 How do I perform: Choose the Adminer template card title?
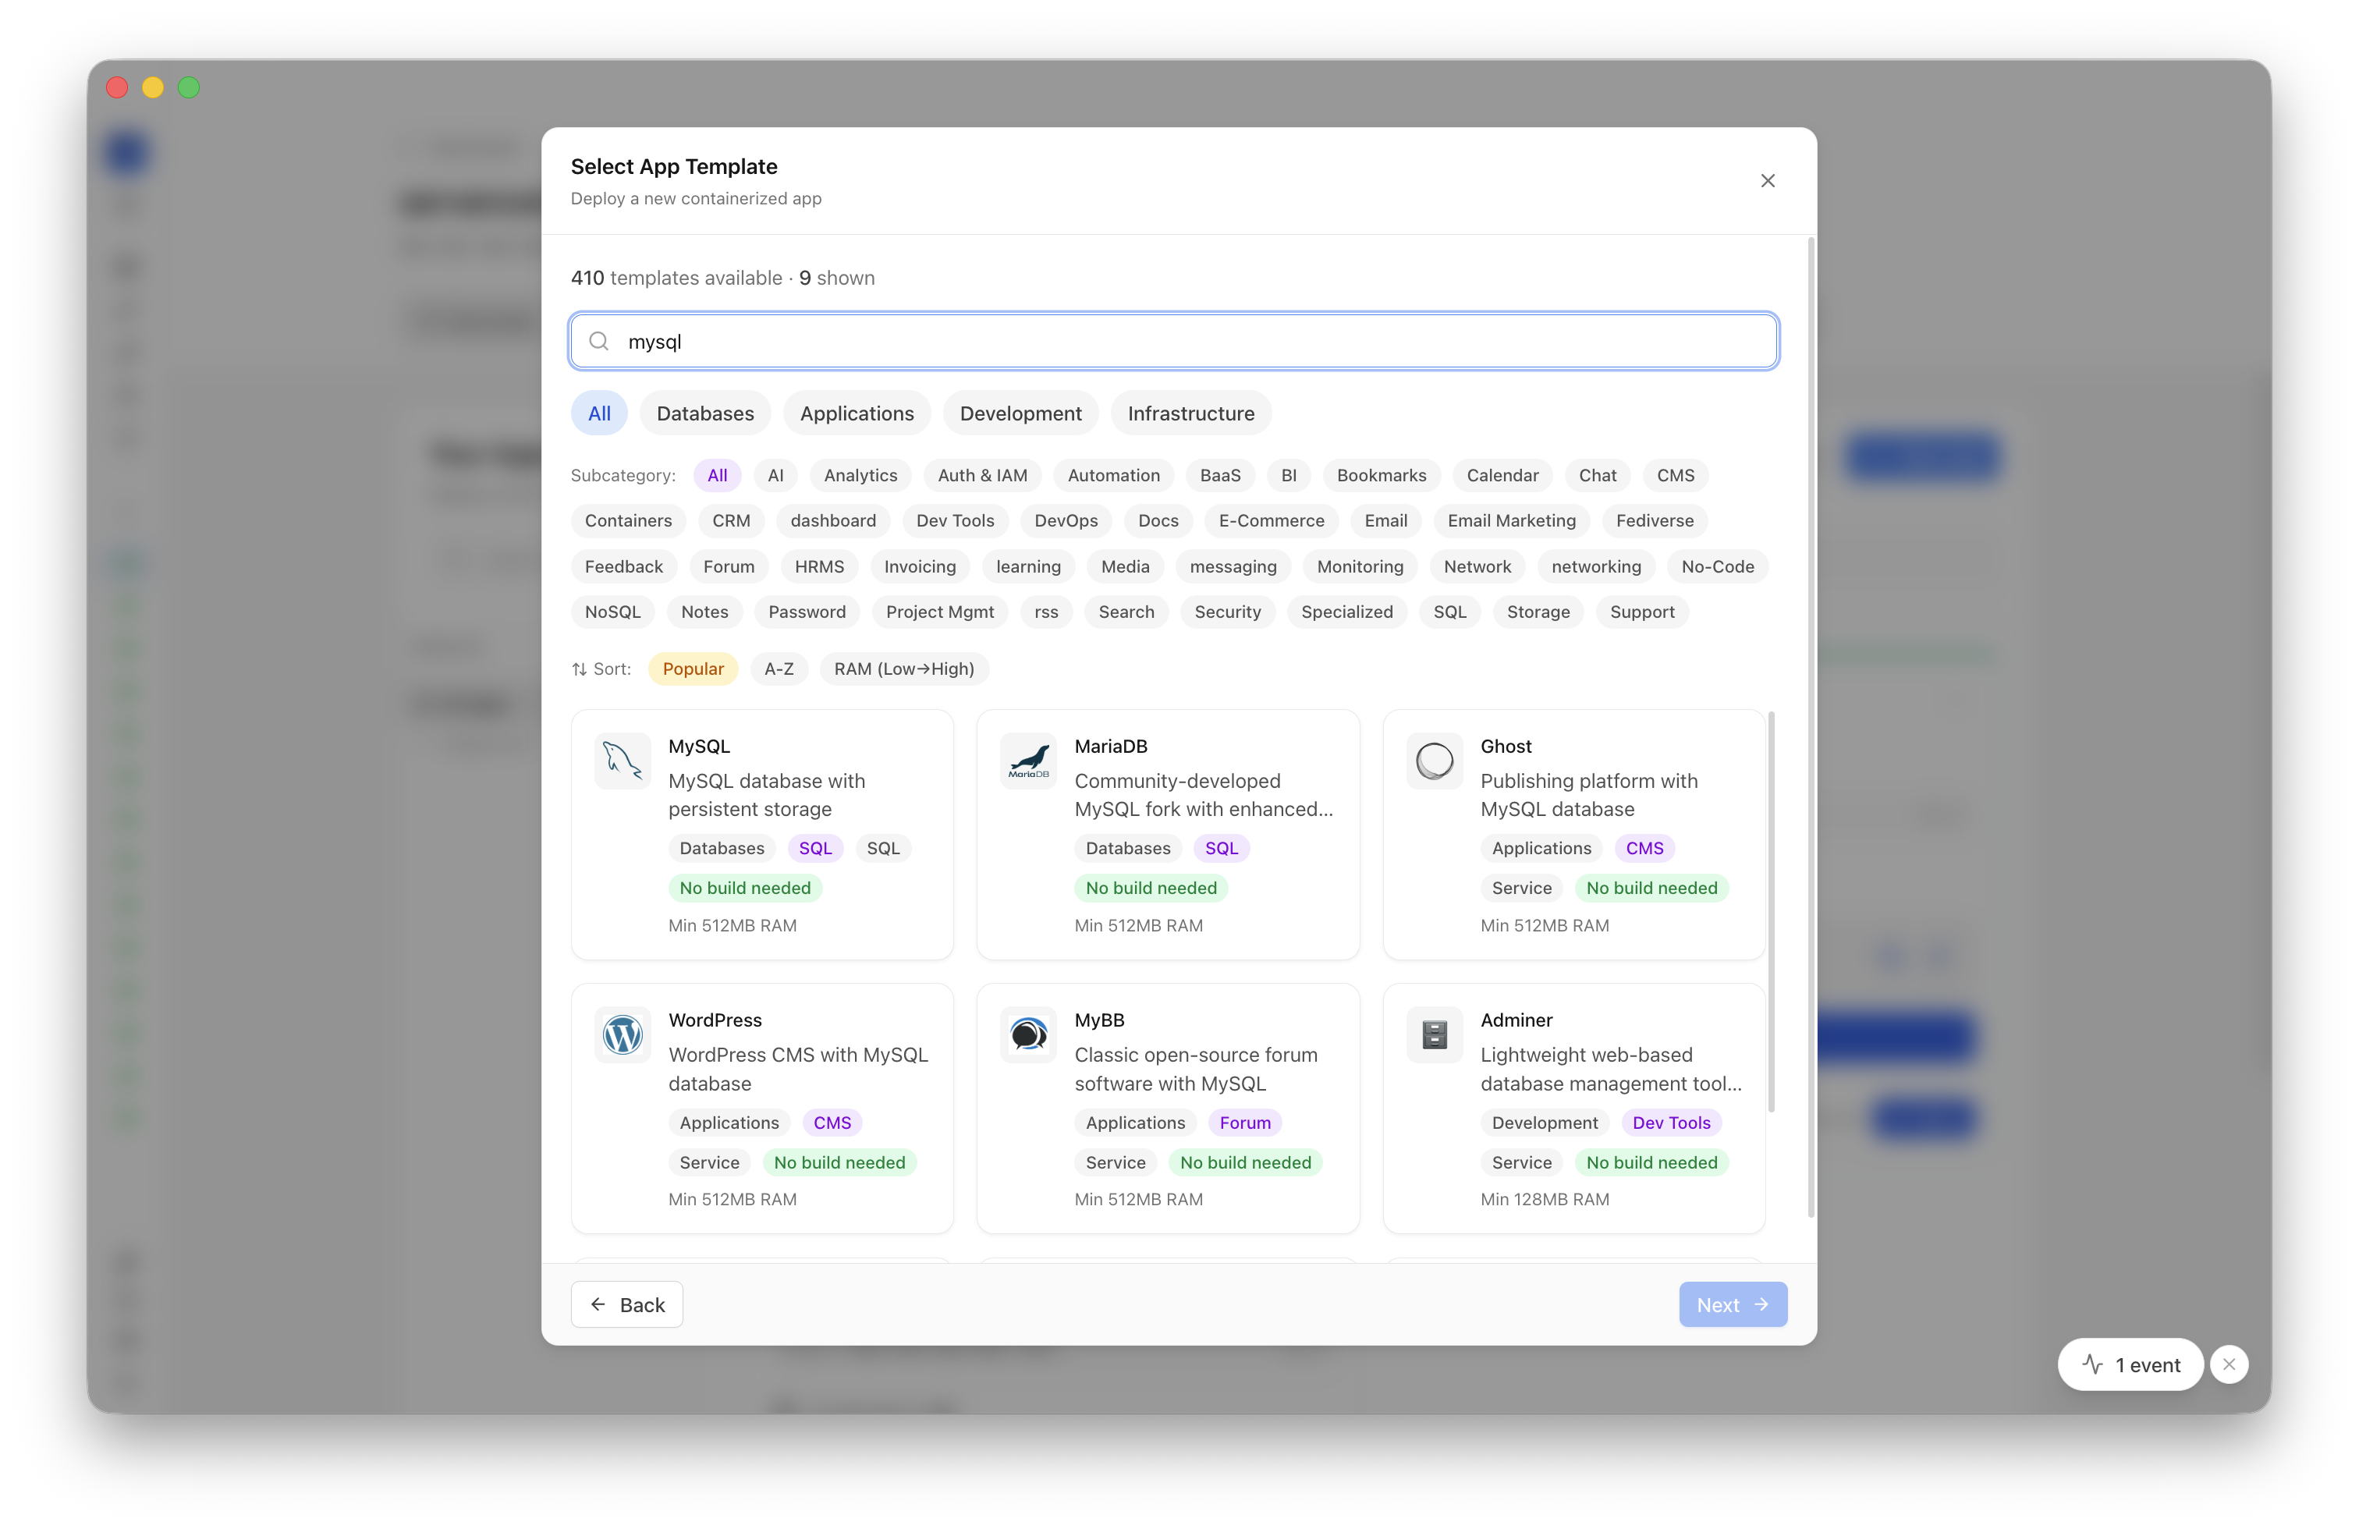pyautogui.click(x=1516, y=1020)
